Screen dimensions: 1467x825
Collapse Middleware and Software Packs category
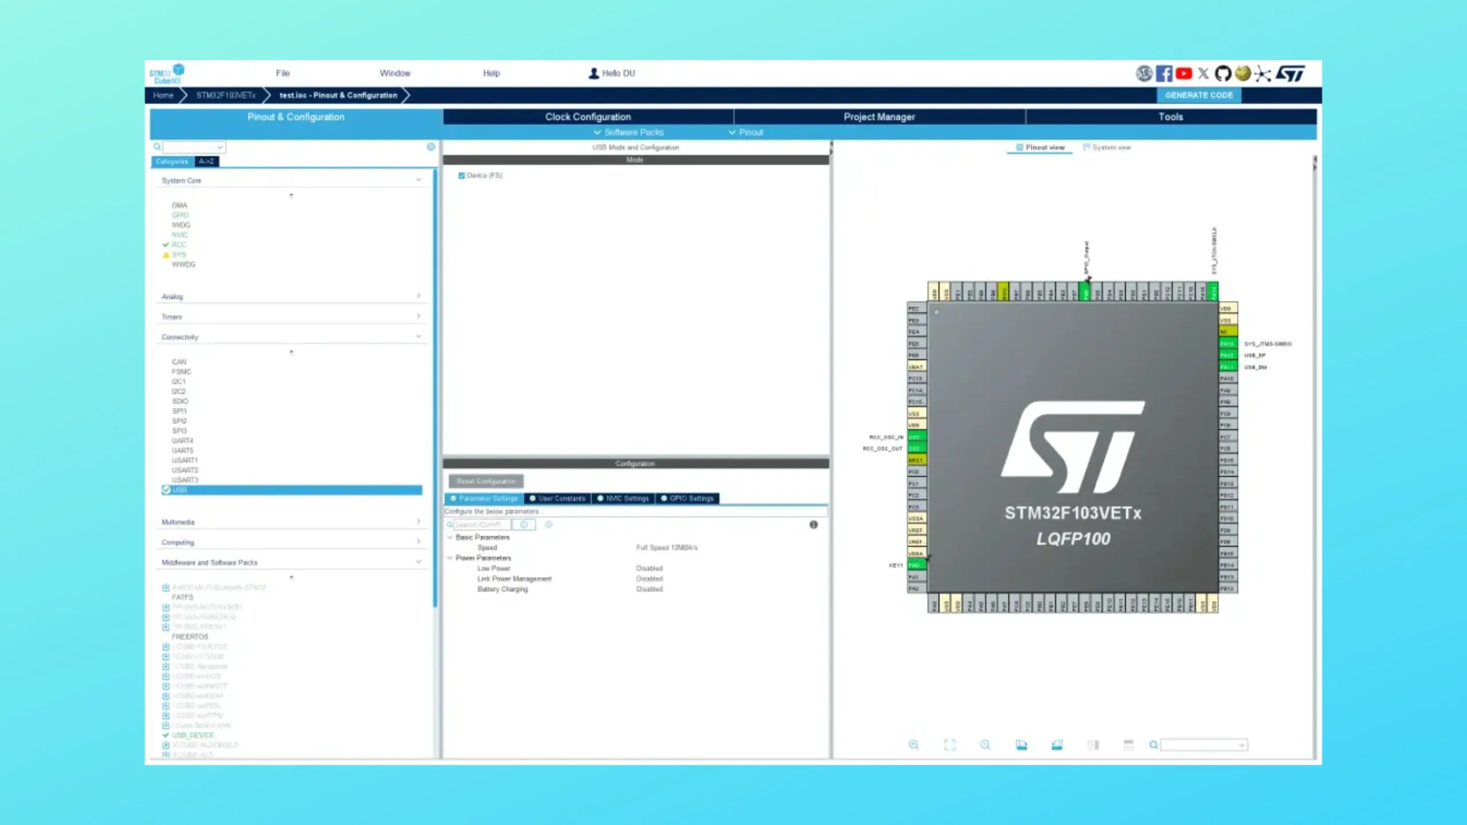pyautogui.click(x=418, y=563)
